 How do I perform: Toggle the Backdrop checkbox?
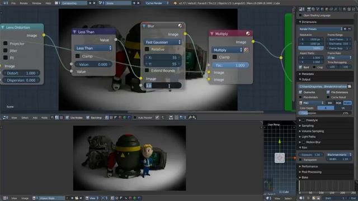[x=88, y=118]
